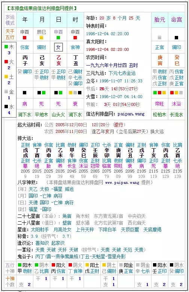Image resolution: width=189 pixels, height=292 pixels.
Task: Click the 咸池 star in the 年 row
Action: pos(69,189)
